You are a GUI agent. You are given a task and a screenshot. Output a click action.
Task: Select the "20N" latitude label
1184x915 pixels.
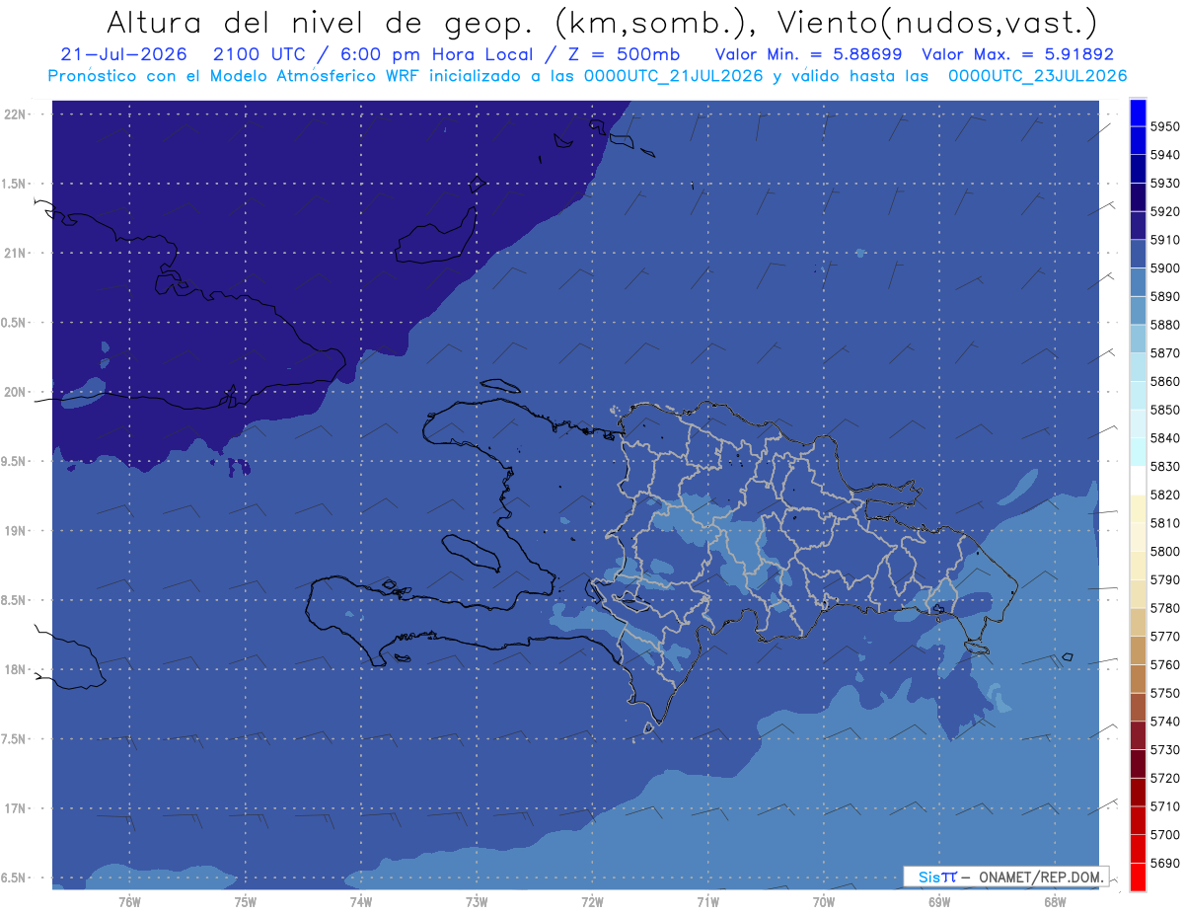16,392
